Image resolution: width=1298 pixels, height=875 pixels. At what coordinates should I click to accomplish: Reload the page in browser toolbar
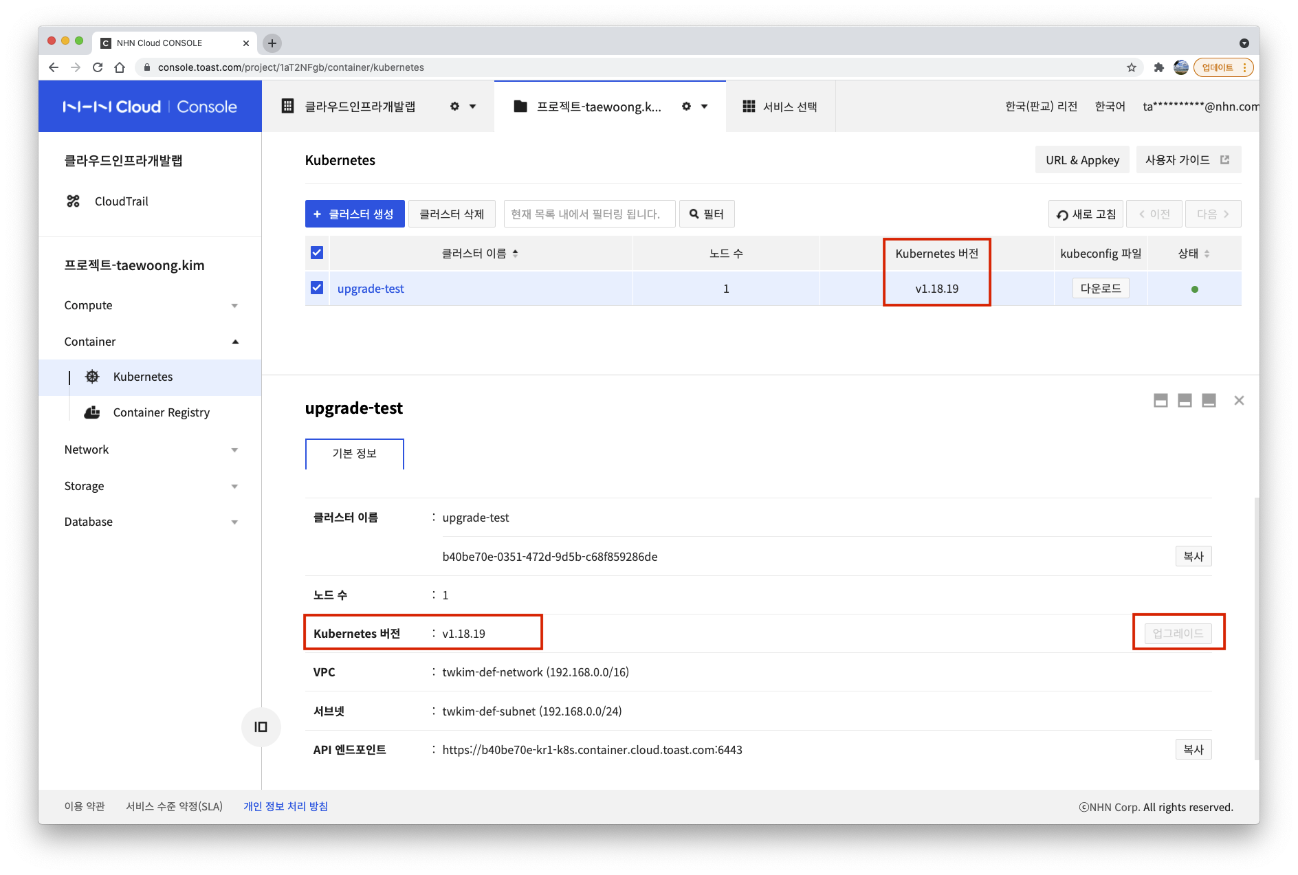[98, 67]
